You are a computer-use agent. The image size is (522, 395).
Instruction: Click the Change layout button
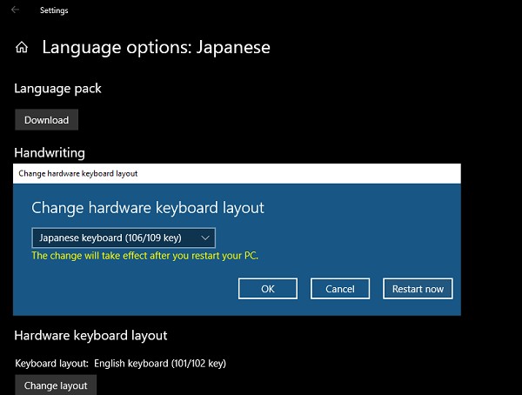56,385
